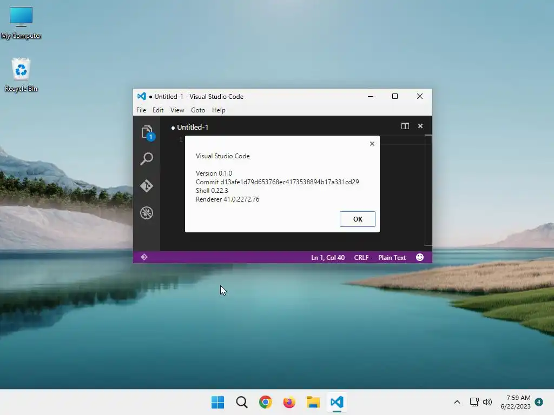The height and width of the screenshot is (415, 554).
Task: Click the Visual Studio Code dialog heading
Action: 222,156
